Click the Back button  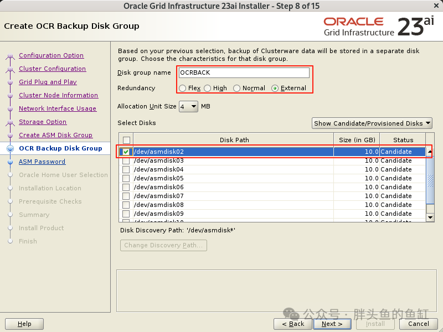[293, 324]
